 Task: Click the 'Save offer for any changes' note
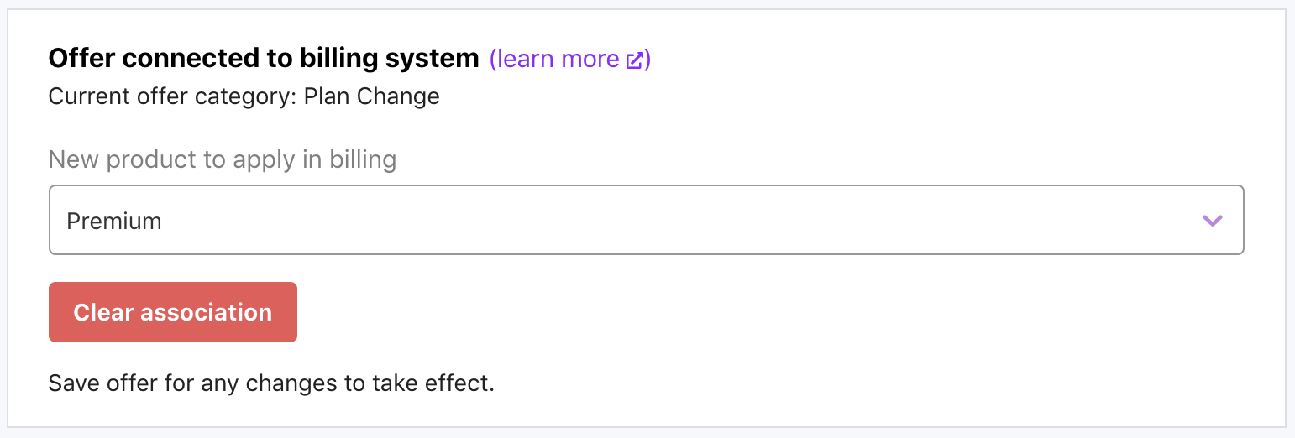coord(271,383)
